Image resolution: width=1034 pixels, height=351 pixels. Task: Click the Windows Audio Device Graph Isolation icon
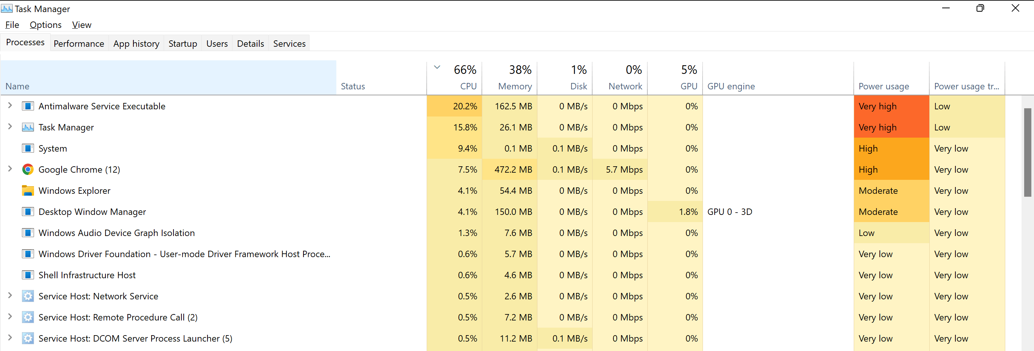[28, 233]
